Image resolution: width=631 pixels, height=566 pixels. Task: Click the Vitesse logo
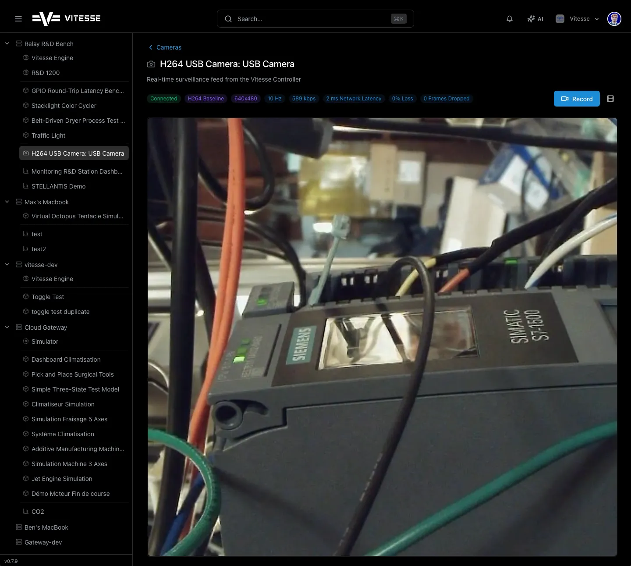pyautogui.click(x=67, y=18)
